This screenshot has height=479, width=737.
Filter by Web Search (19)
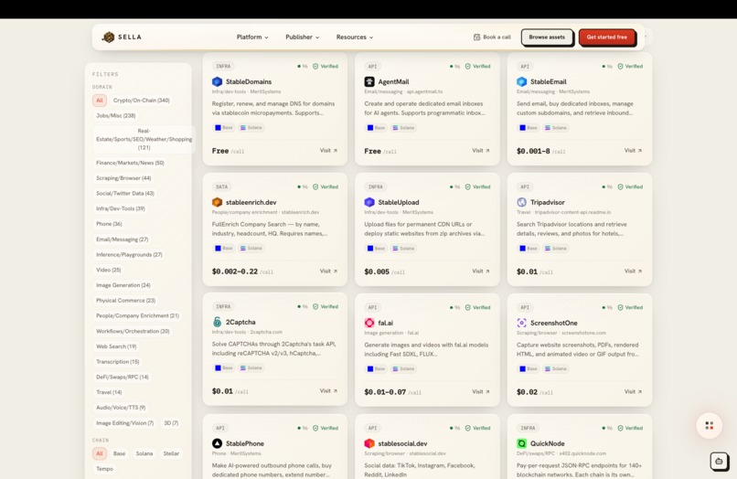116,346
